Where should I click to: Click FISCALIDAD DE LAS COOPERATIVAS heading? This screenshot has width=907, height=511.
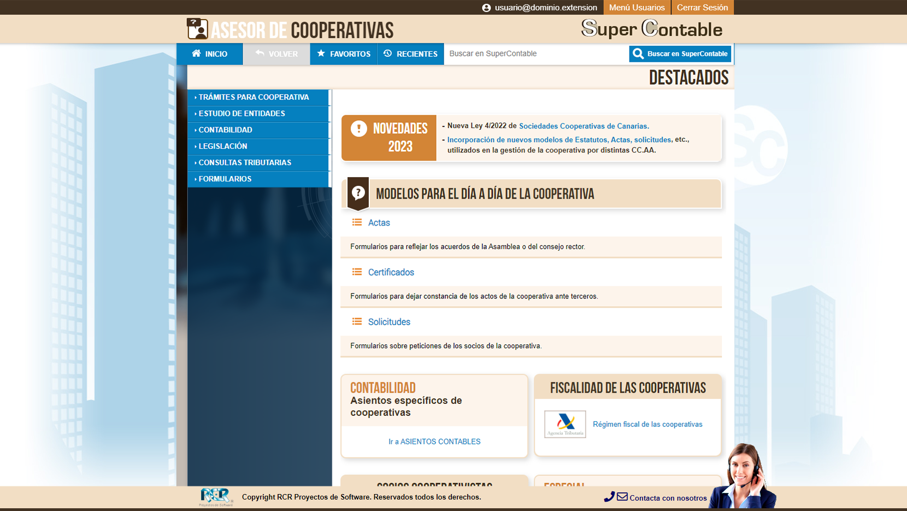pos(628,388)
